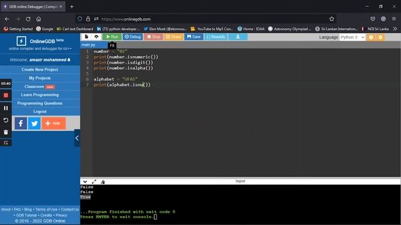Open Create New Project

[39, 69]
